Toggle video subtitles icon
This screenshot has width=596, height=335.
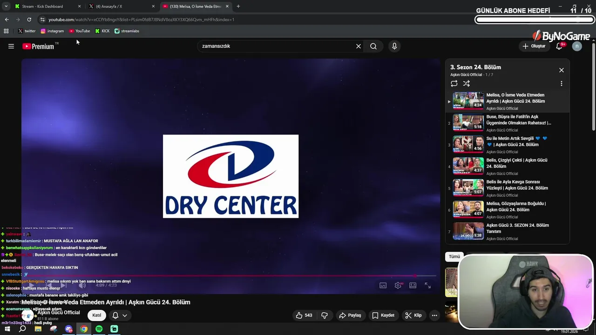[x=383, y=286]
